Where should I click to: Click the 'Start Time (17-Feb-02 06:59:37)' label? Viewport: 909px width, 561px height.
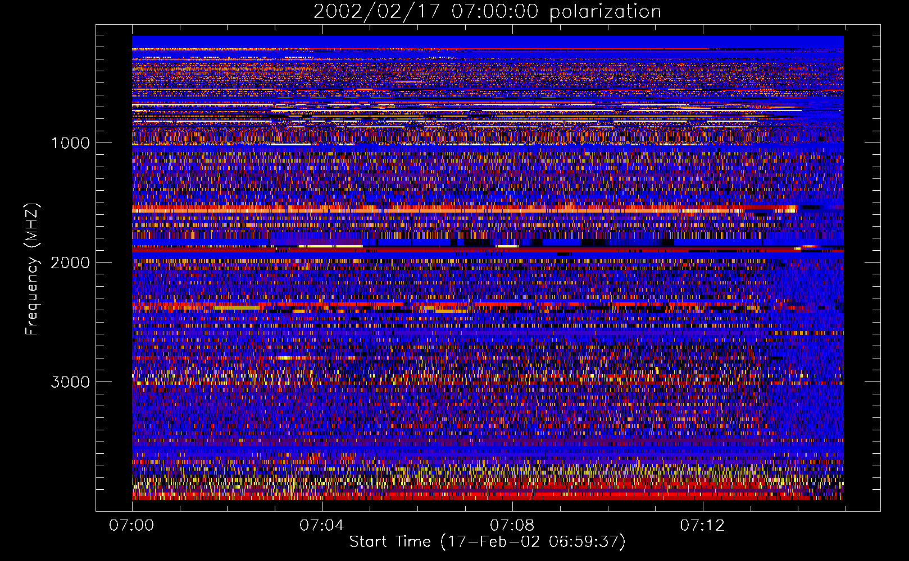pyautogui.click(x=487, y=542)
